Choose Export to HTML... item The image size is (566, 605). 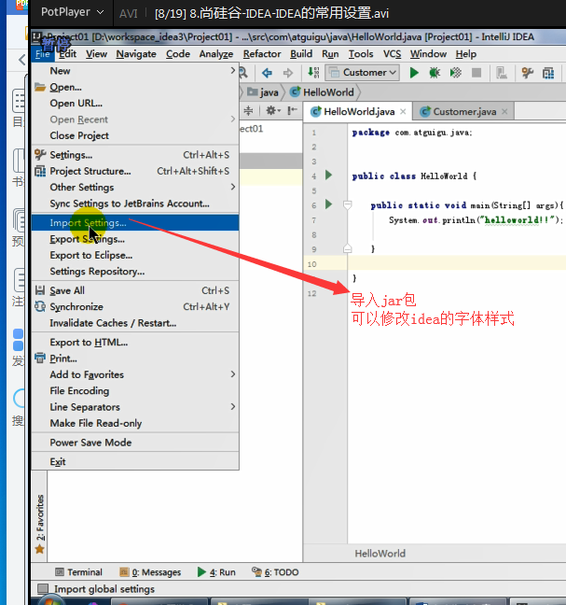click(135, 343)
